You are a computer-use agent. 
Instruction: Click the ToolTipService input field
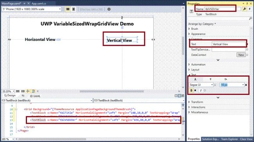229,49
